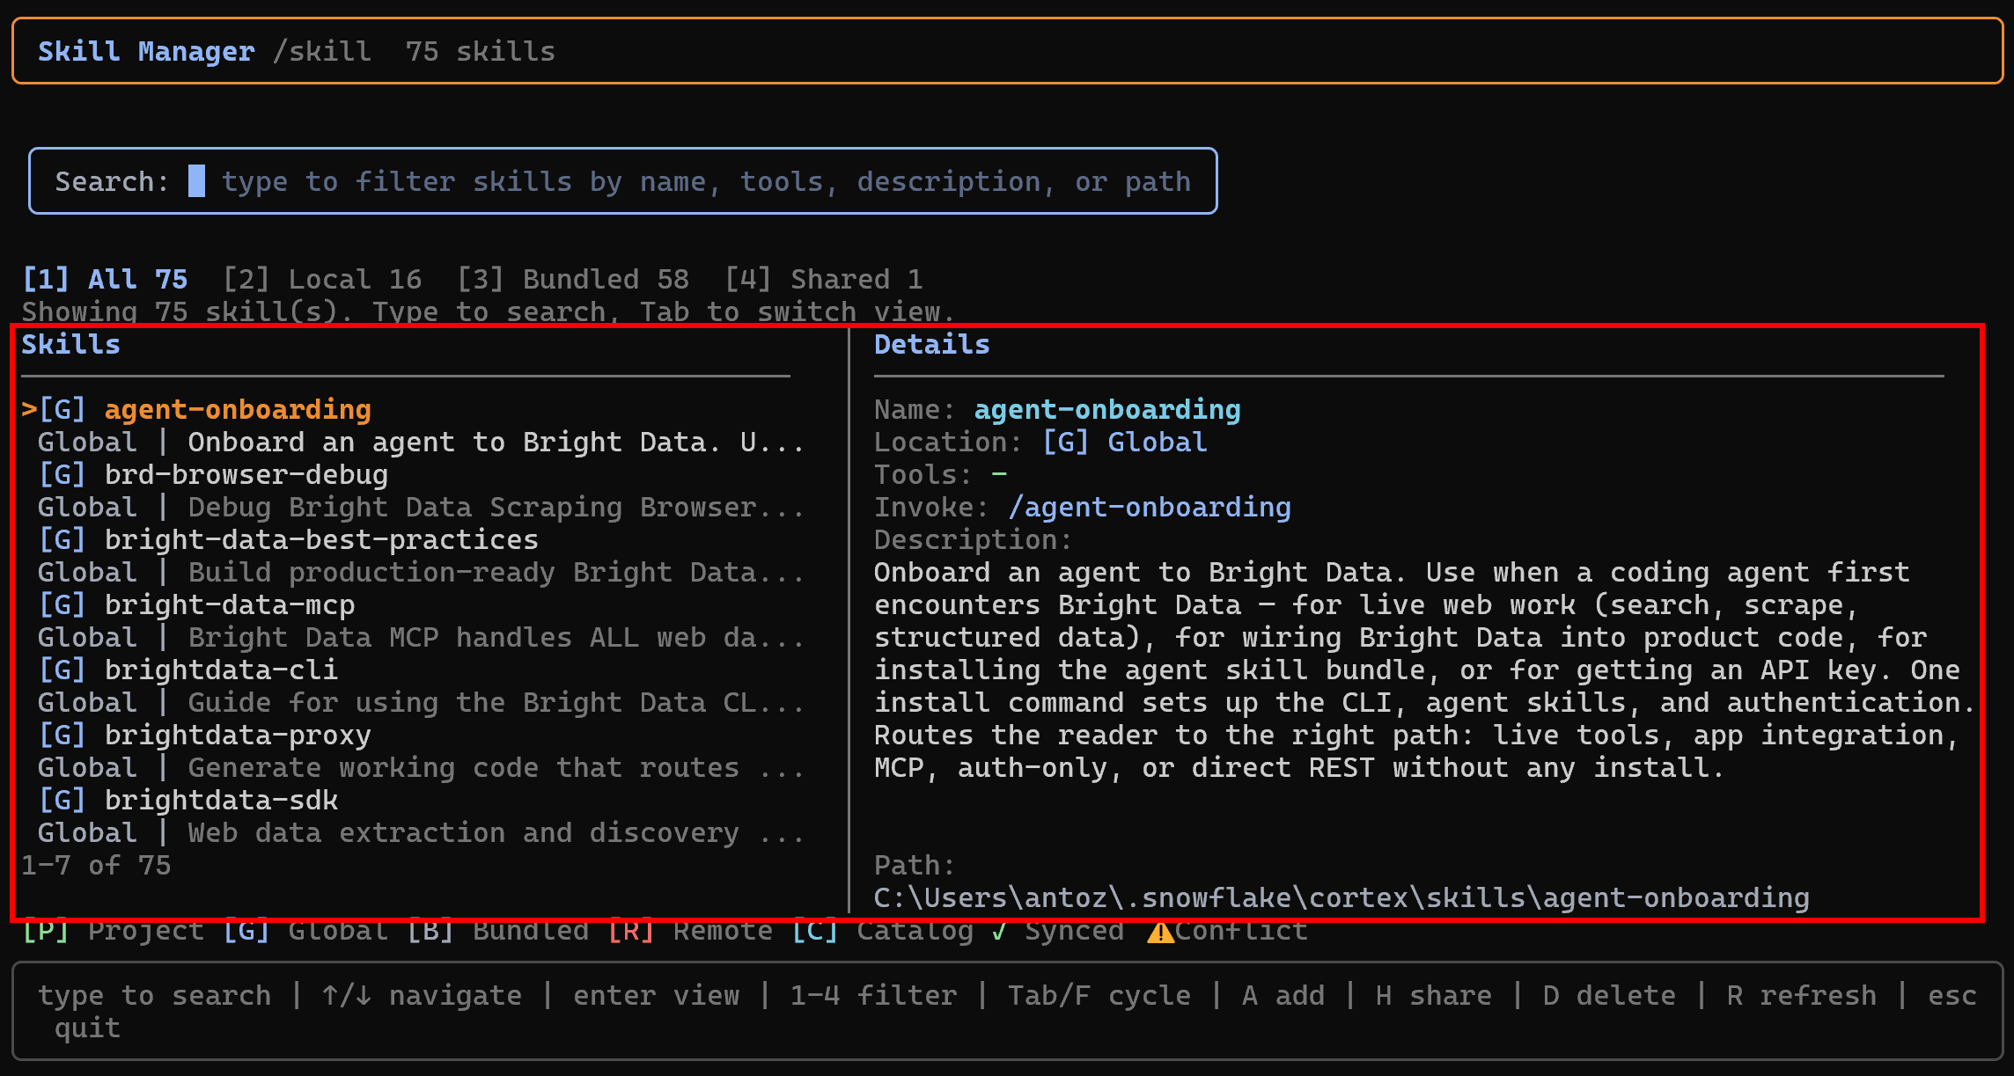
Task: Switch to the All 75 filter tab
Action: coord(105,280)
